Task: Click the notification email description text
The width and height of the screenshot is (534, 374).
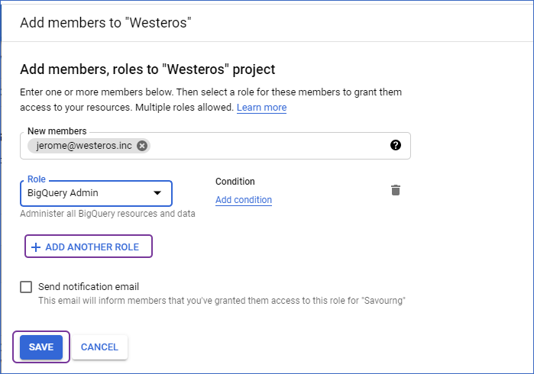Action: coord(222,301)
